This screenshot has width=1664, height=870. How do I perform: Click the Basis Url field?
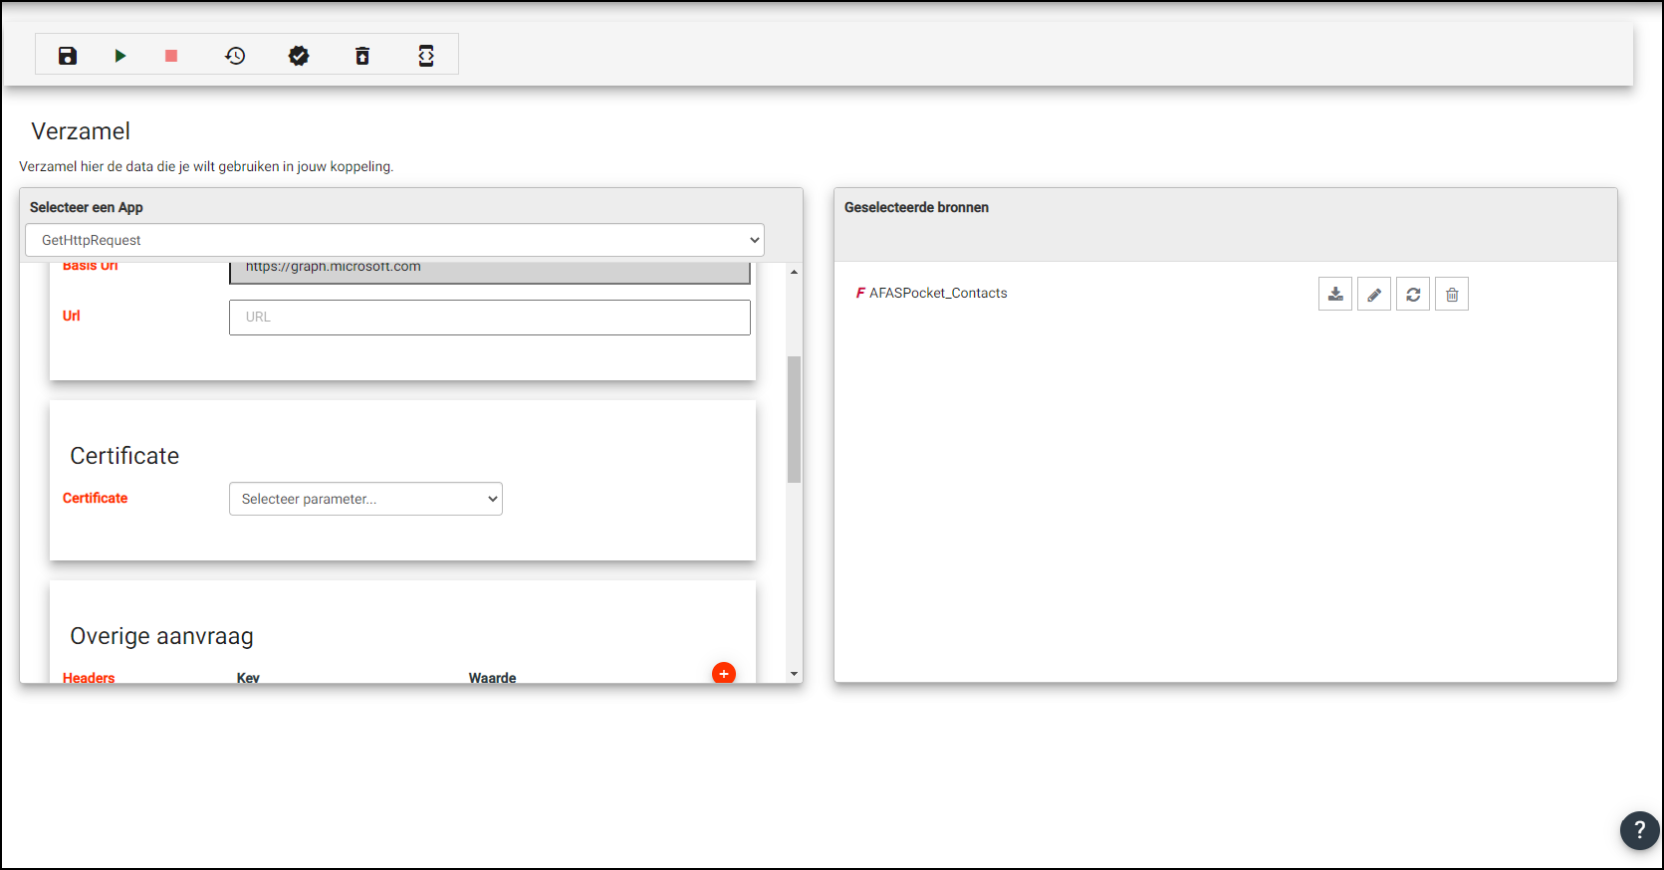pyautogui.click(x=489, y=272)
